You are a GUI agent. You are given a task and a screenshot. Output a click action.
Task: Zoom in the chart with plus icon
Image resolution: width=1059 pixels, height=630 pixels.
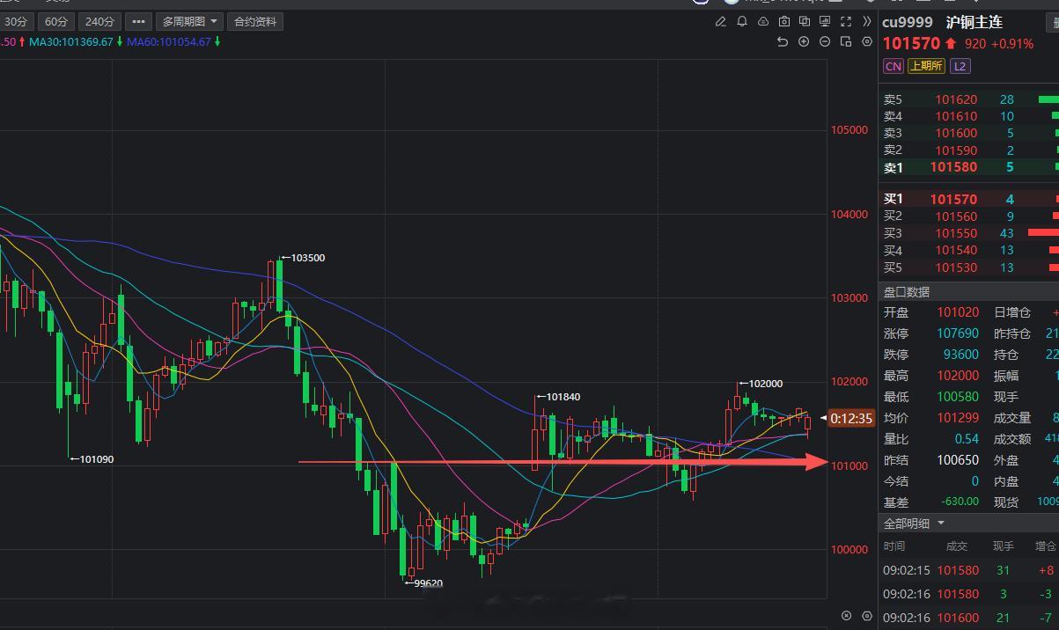[804, 42]
